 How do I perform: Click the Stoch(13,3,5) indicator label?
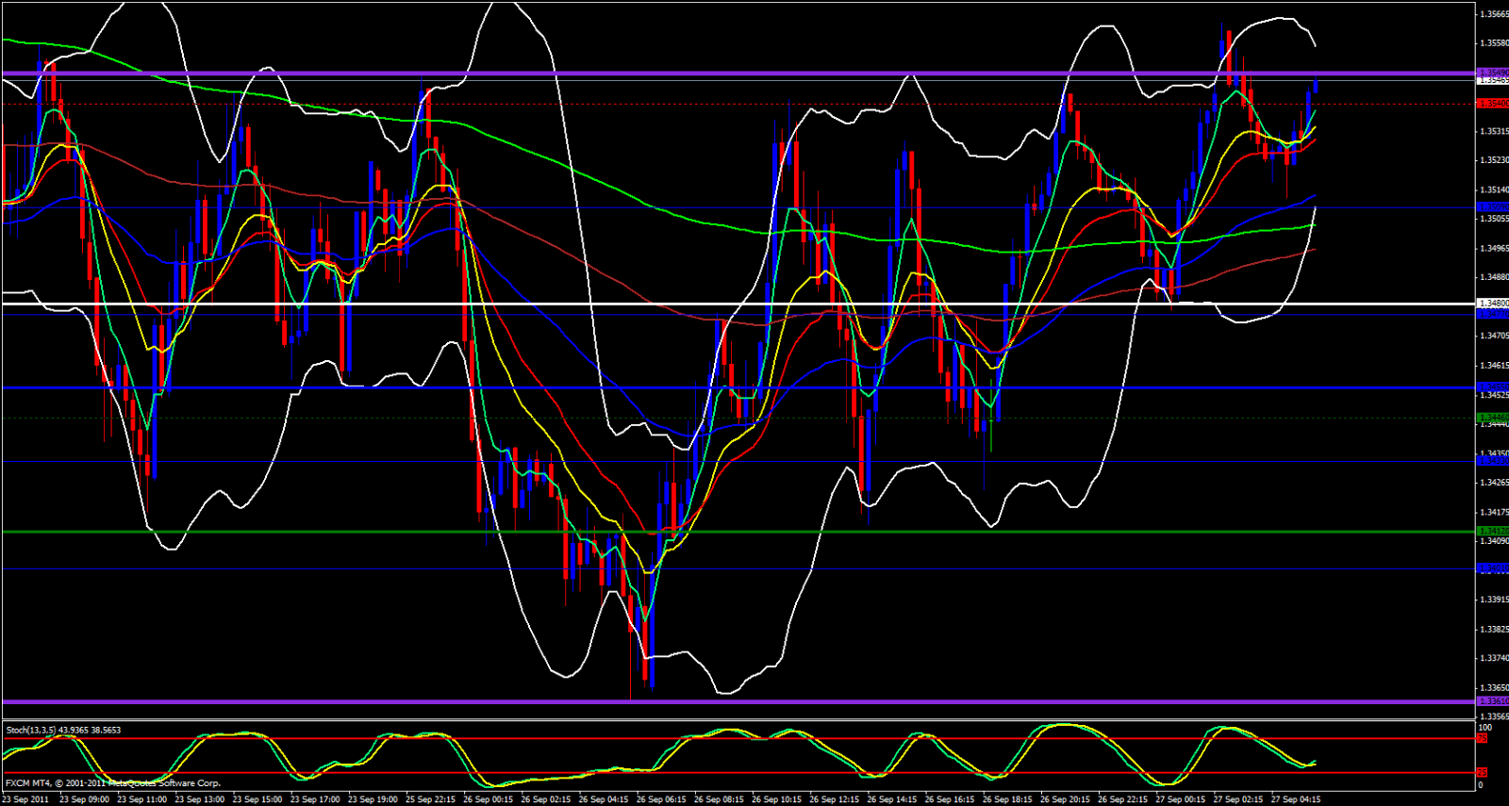[63, 730]
